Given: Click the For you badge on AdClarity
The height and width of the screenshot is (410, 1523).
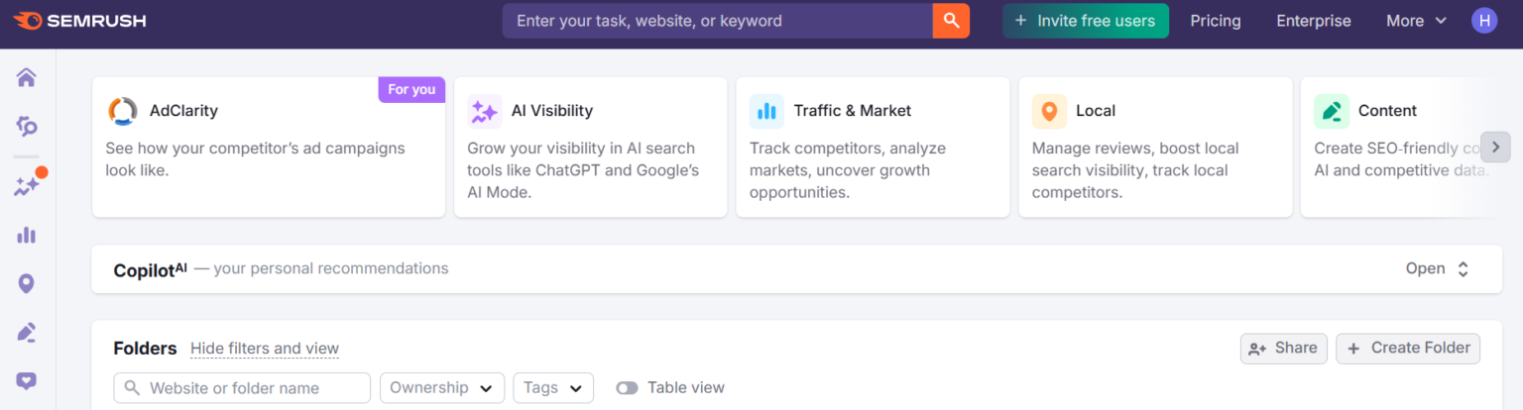Looking at the screenshot, I should click(x=411, y=90).
